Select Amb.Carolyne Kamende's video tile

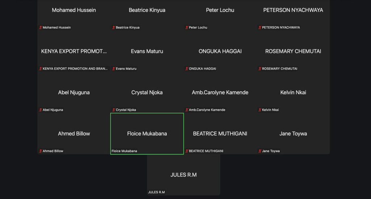220,92
